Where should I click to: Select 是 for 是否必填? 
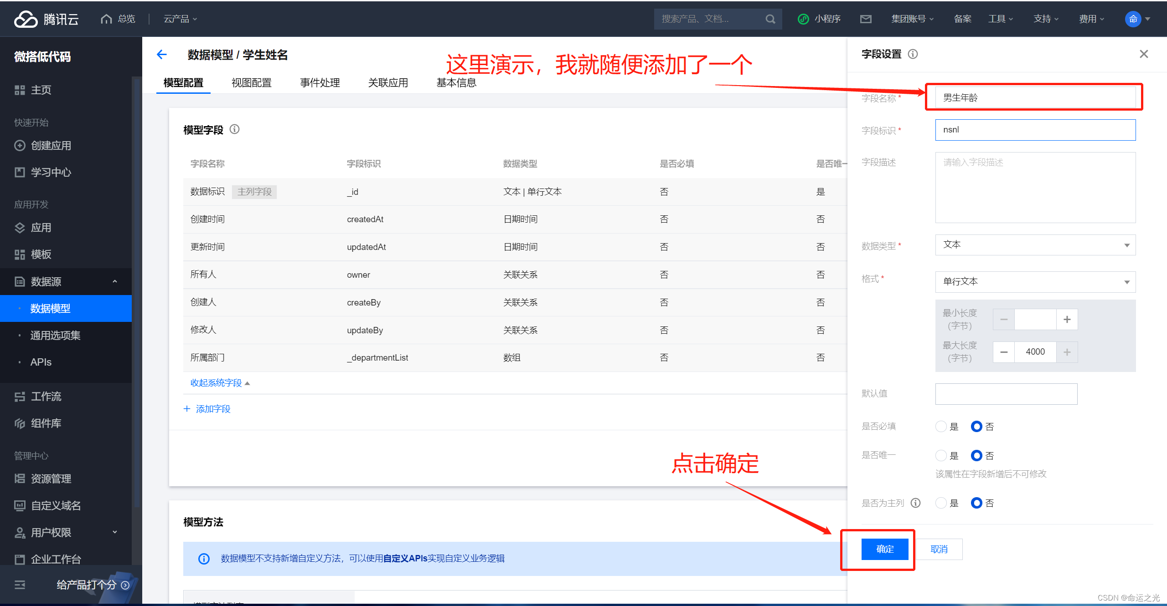[941, 427]
